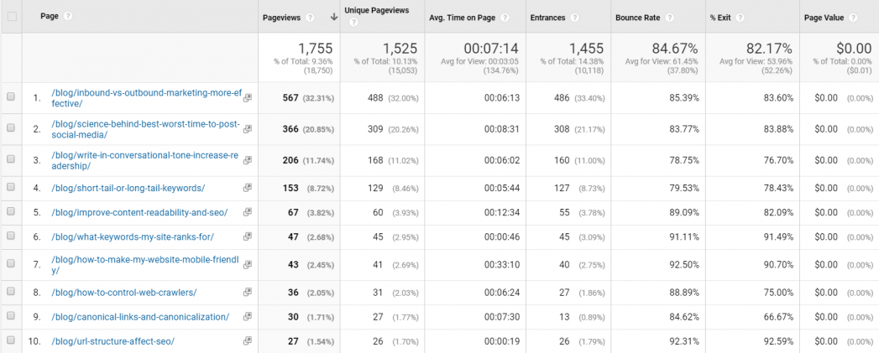Image resolution: width=879 pixels, height=353 pixels.
Task: Open /blog/url-structure-affect-seo/ link
Action: click(x=112, y=340)
